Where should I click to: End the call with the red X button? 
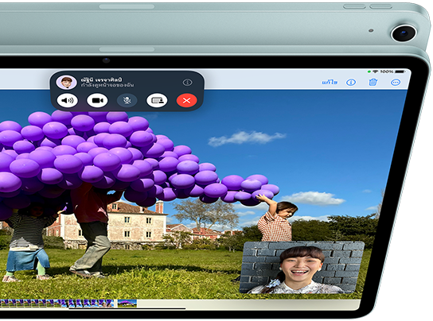[187, 100]
